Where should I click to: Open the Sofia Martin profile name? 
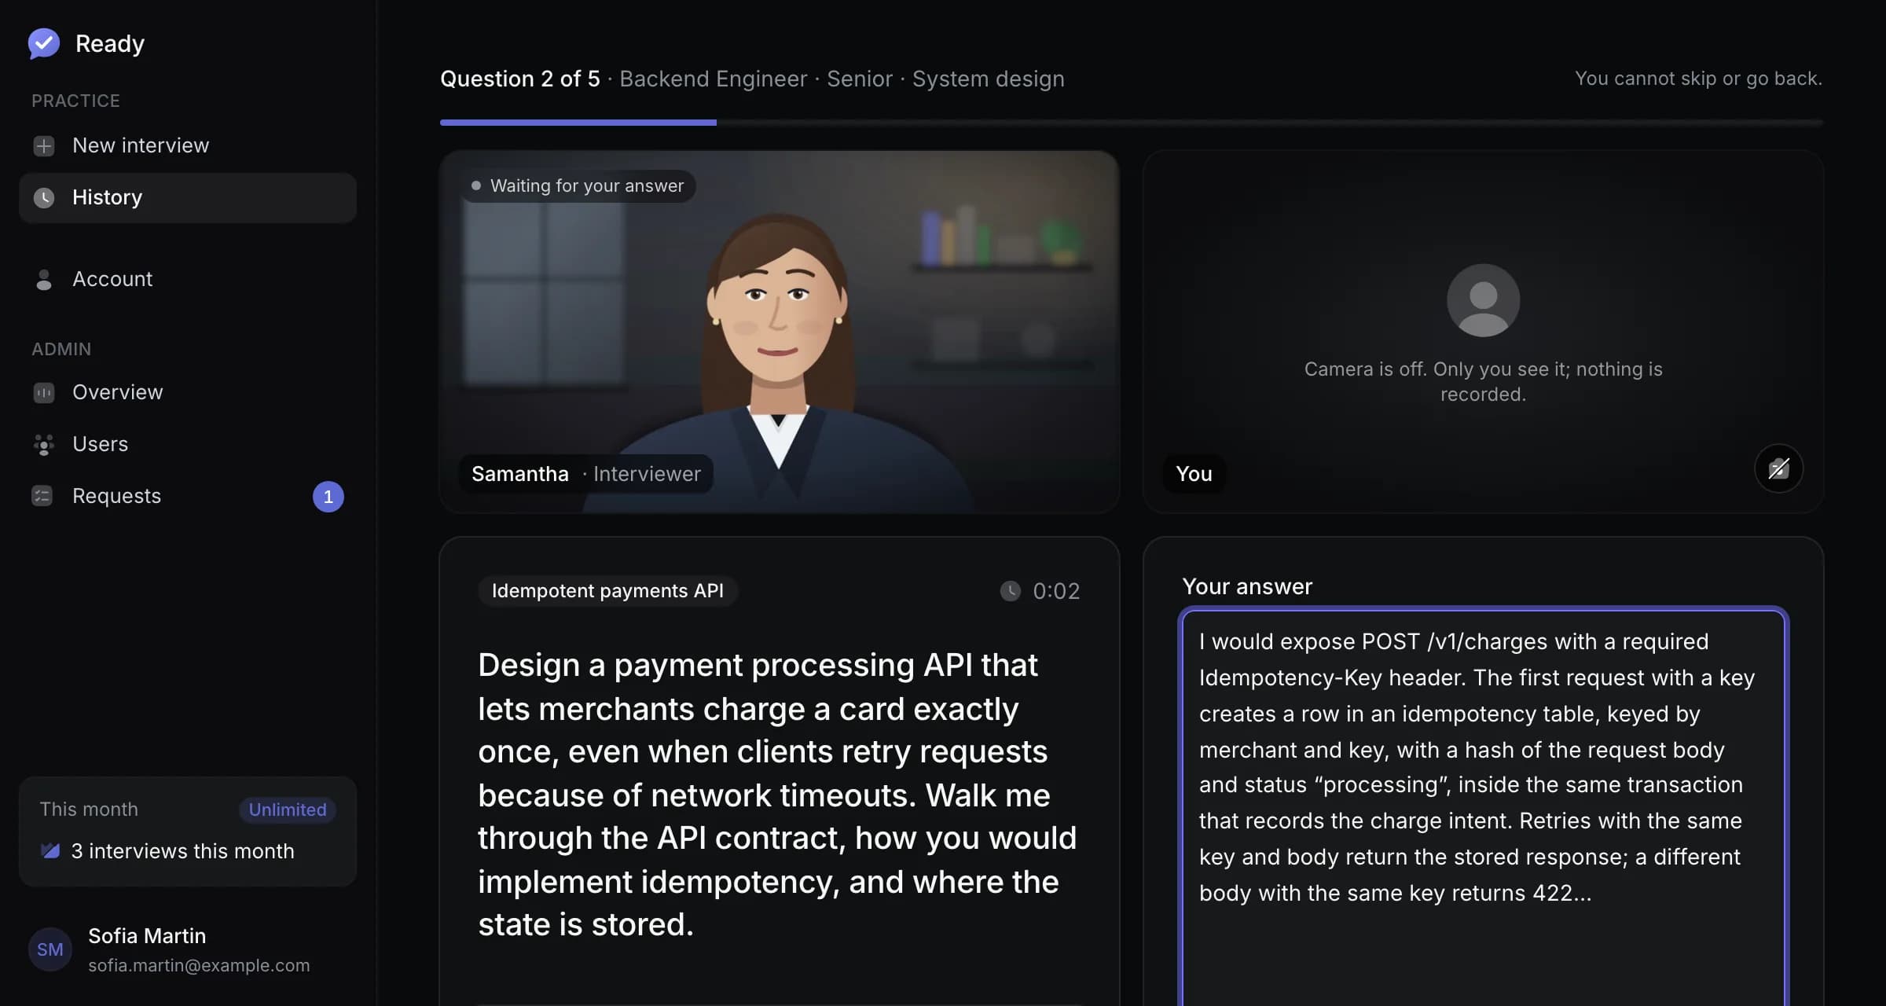[147, 936]
